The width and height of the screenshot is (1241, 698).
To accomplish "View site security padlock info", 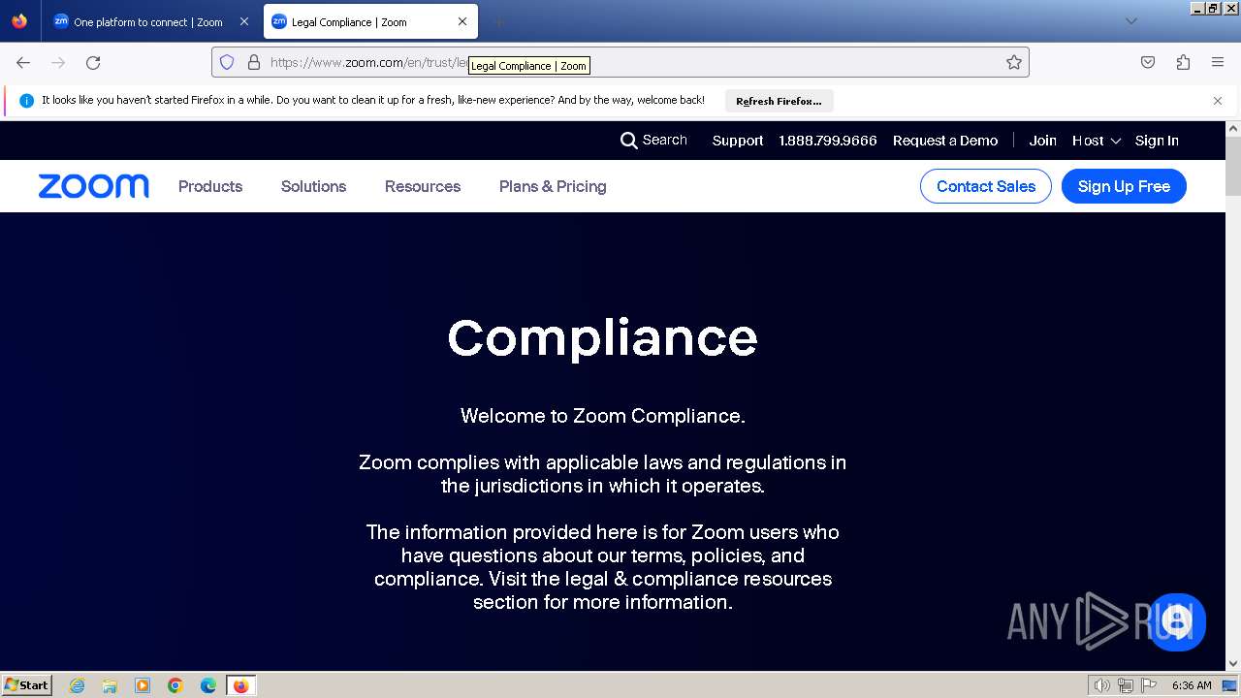I will pos(254,62).
